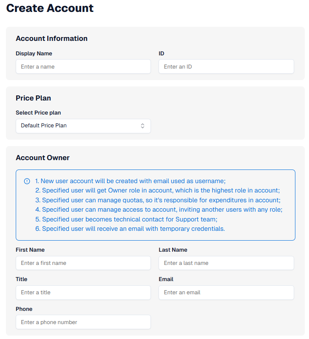Click the Select Price plan label
Image resolution: width=309 pixels, height=339 pixels.
click(x=38, y=113)
